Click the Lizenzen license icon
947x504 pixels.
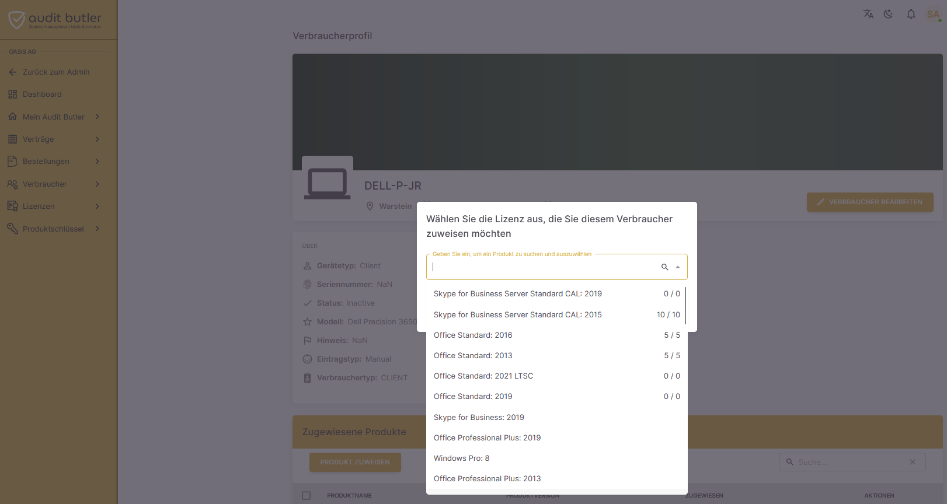[x=13, y=206]
